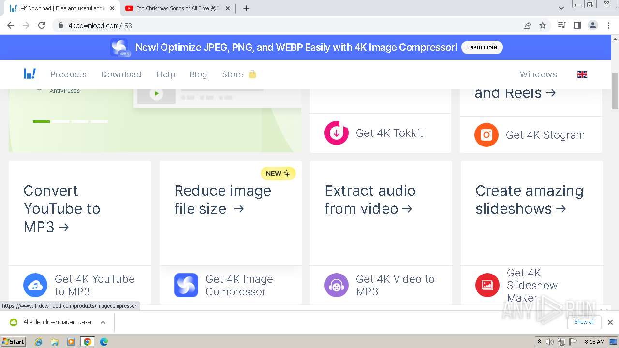Open the Download menu item
619x348 pixels.
tap(121, 74)
